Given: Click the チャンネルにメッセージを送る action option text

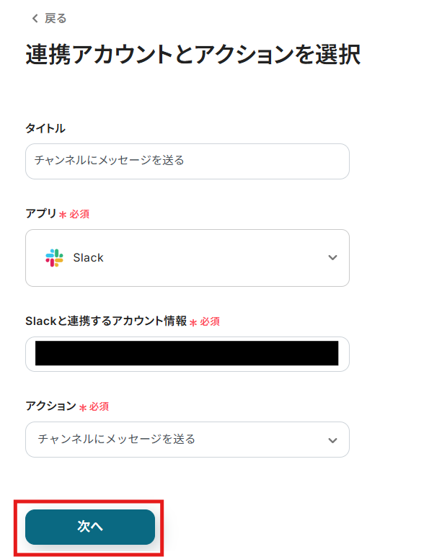Looking at the screenshot, I should (x=116, y=439).
